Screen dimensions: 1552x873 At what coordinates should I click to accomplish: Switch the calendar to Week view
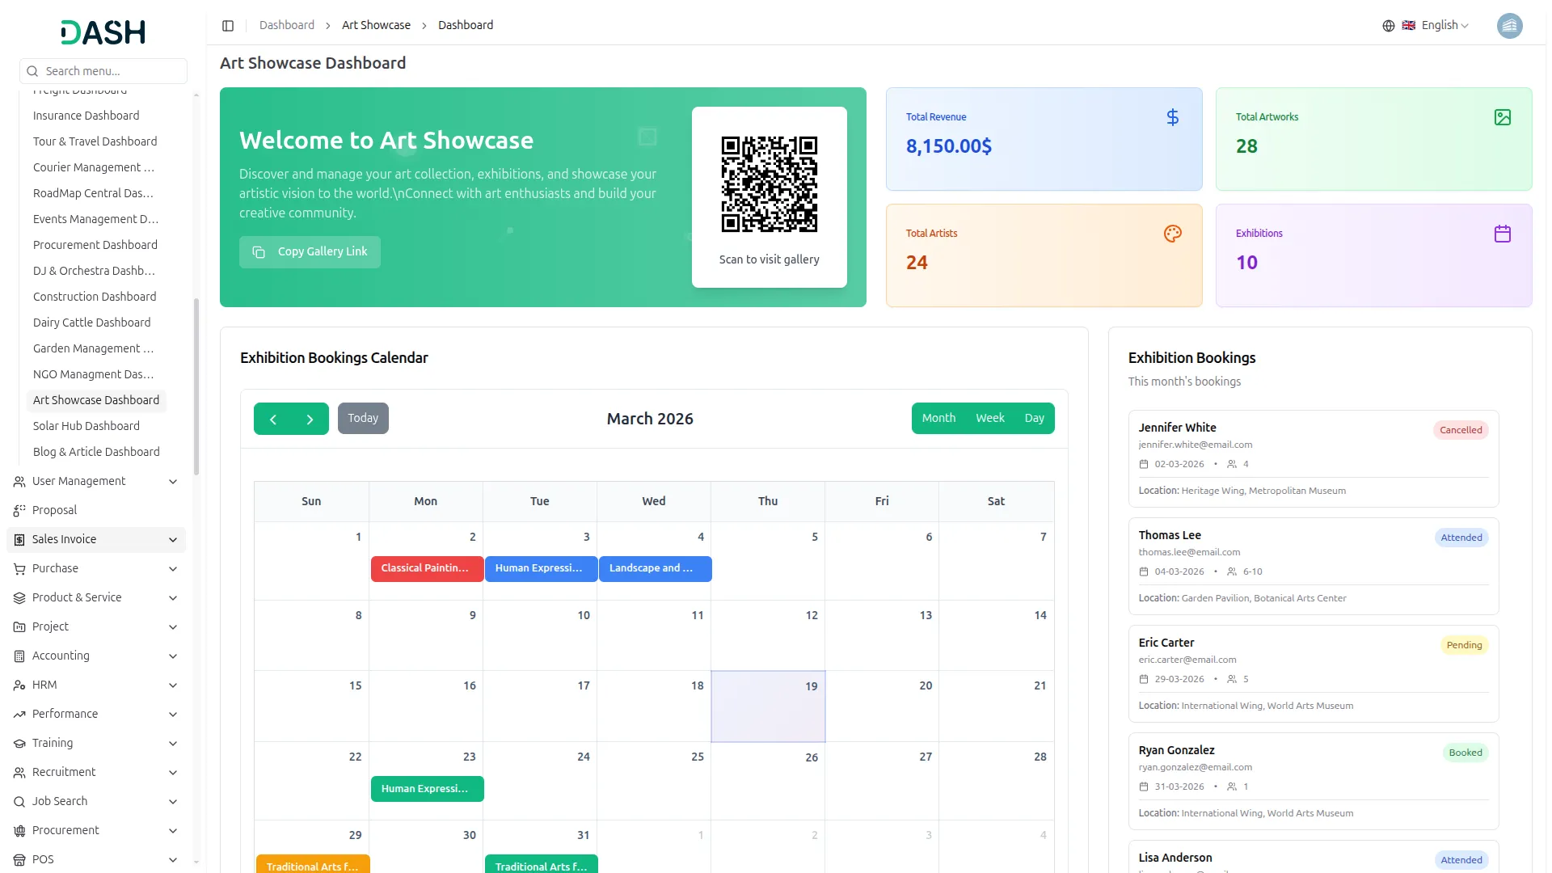pyautogui.click(x=989, y=419)
